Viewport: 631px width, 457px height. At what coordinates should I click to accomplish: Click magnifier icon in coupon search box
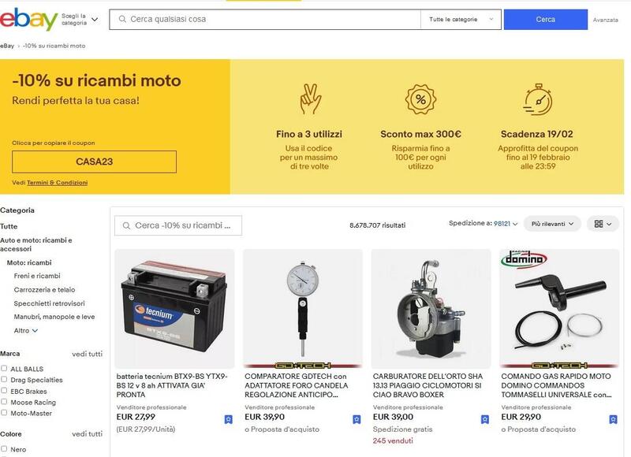[126, 226]
